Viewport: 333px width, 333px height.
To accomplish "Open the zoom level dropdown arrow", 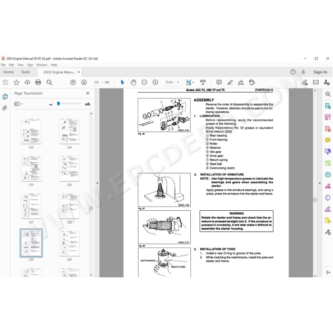I will [x=178, y=82].
